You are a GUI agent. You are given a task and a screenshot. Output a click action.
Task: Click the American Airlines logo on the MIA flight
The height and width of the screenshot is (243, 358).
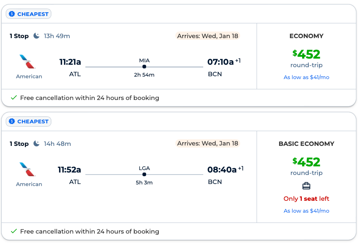click(x=28, y=61)
